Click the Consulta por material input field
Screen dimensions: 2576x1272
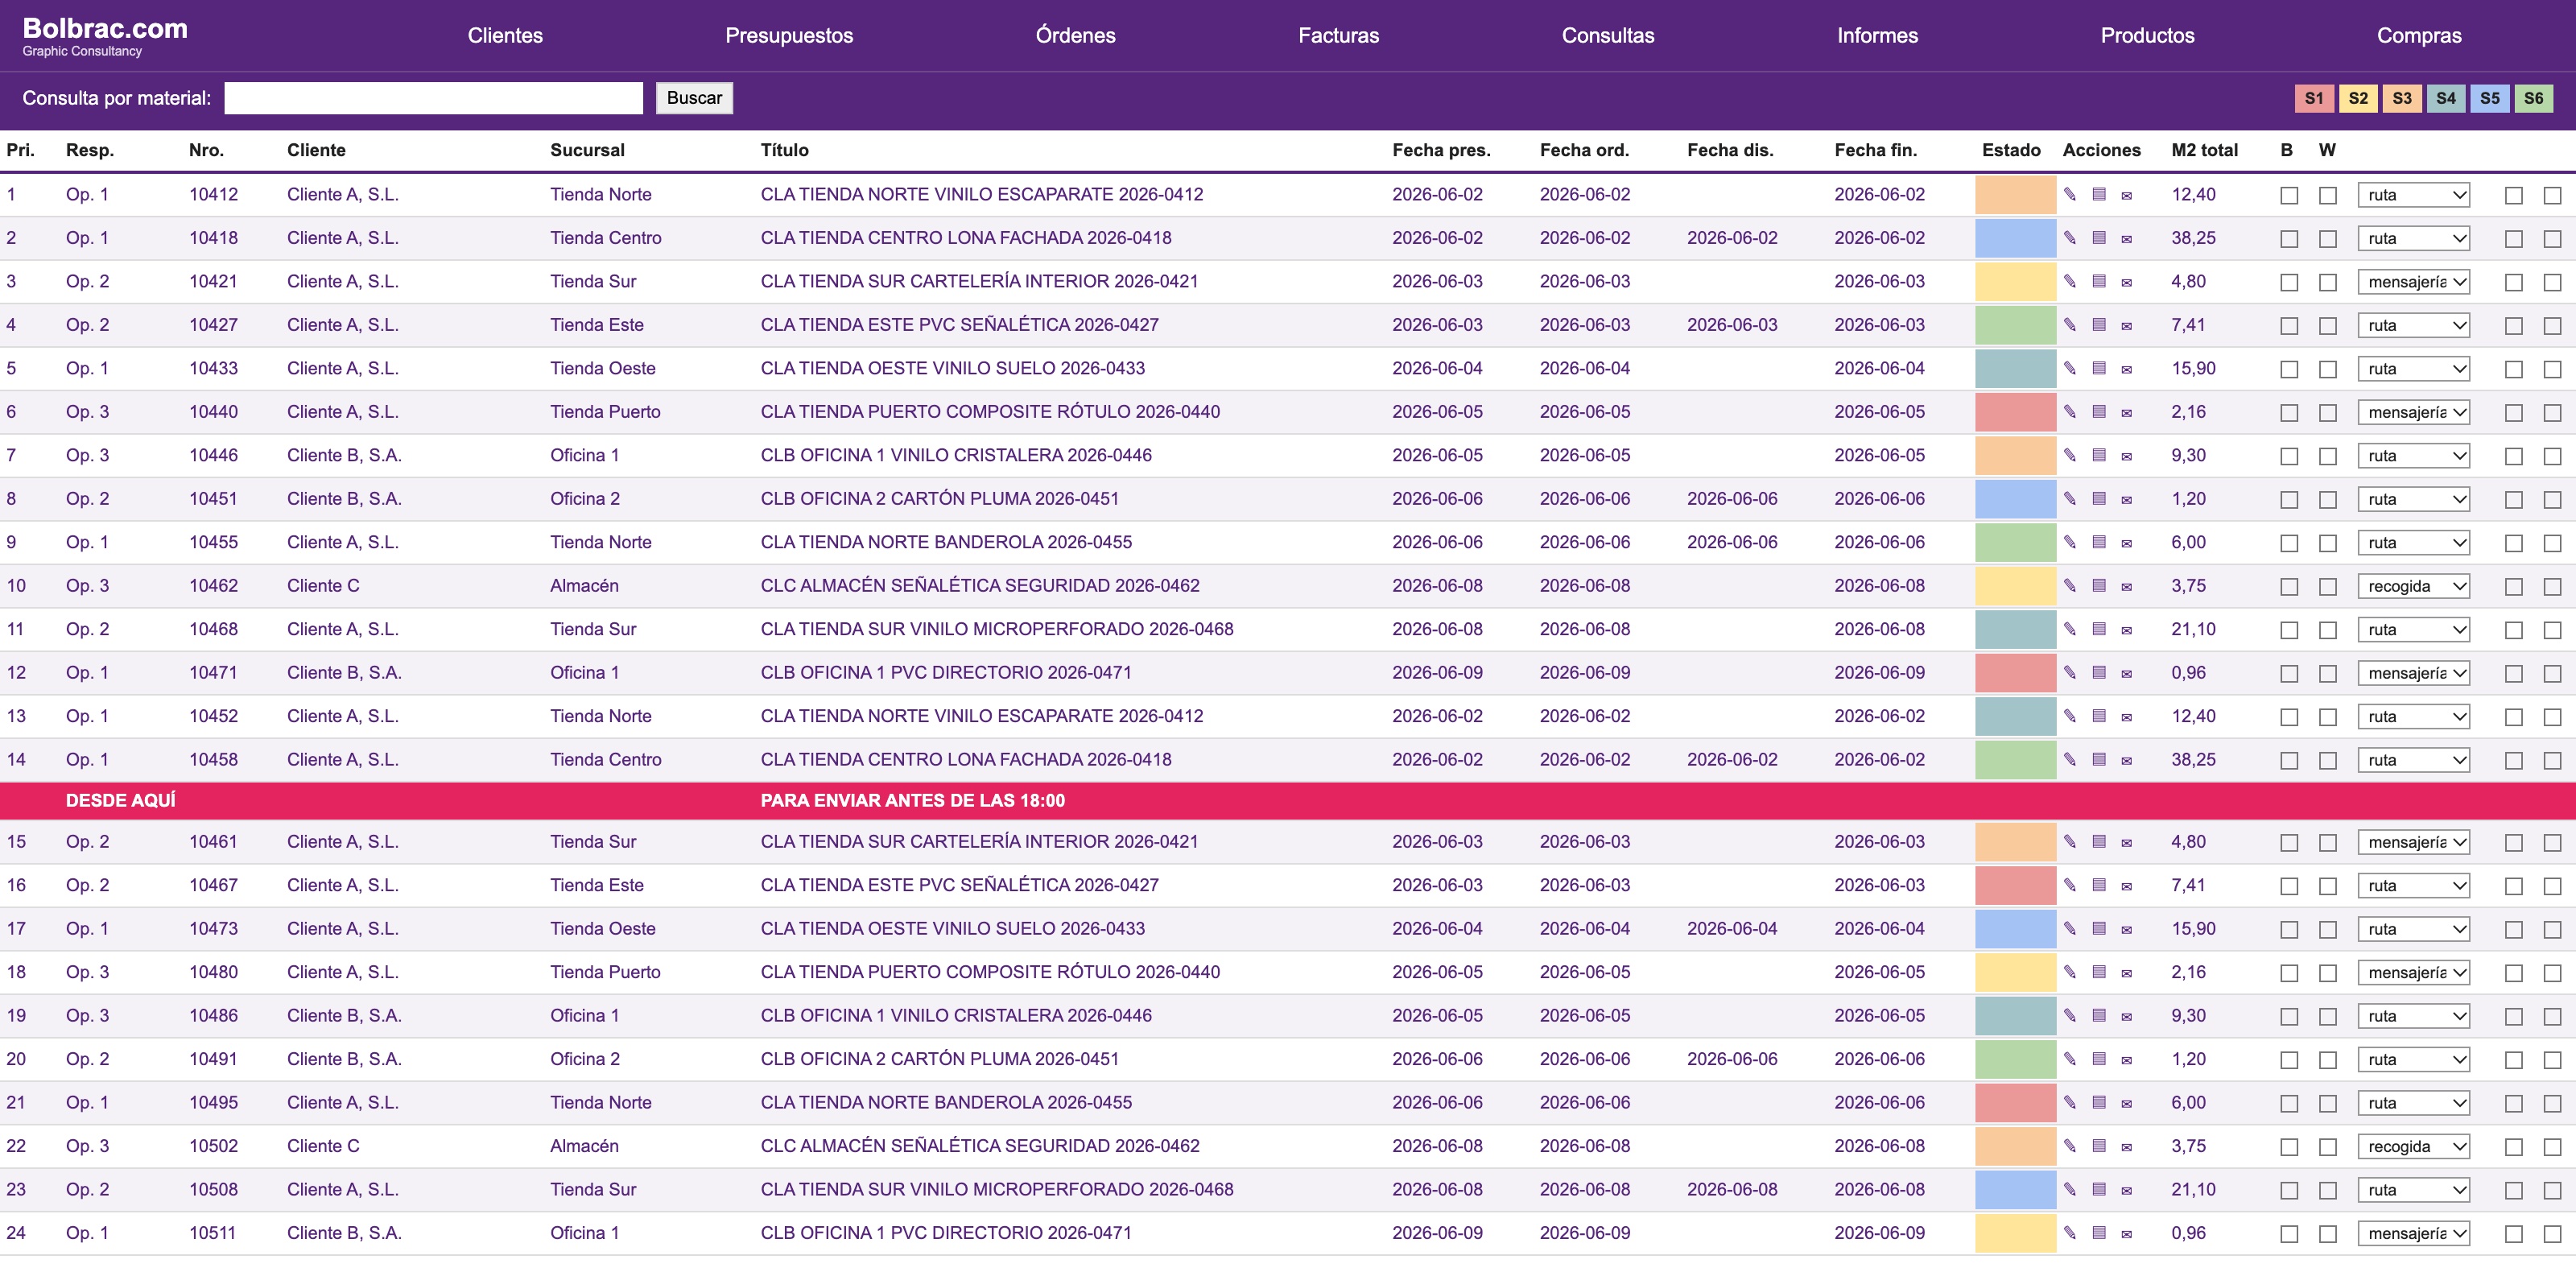click(433, 98)
